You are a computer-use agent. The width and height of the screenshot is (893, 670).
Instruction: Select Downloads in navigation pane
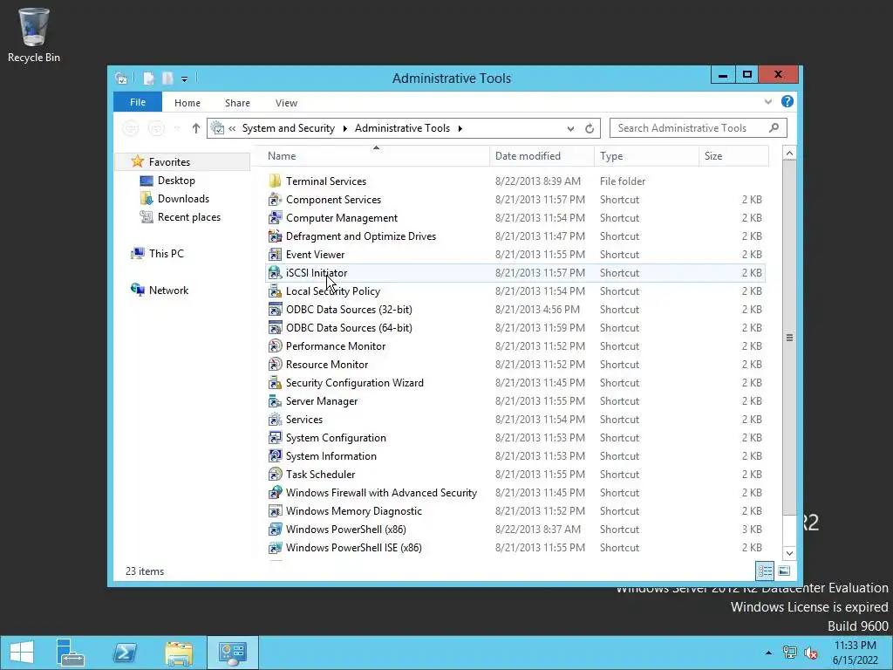coord(183,199)
